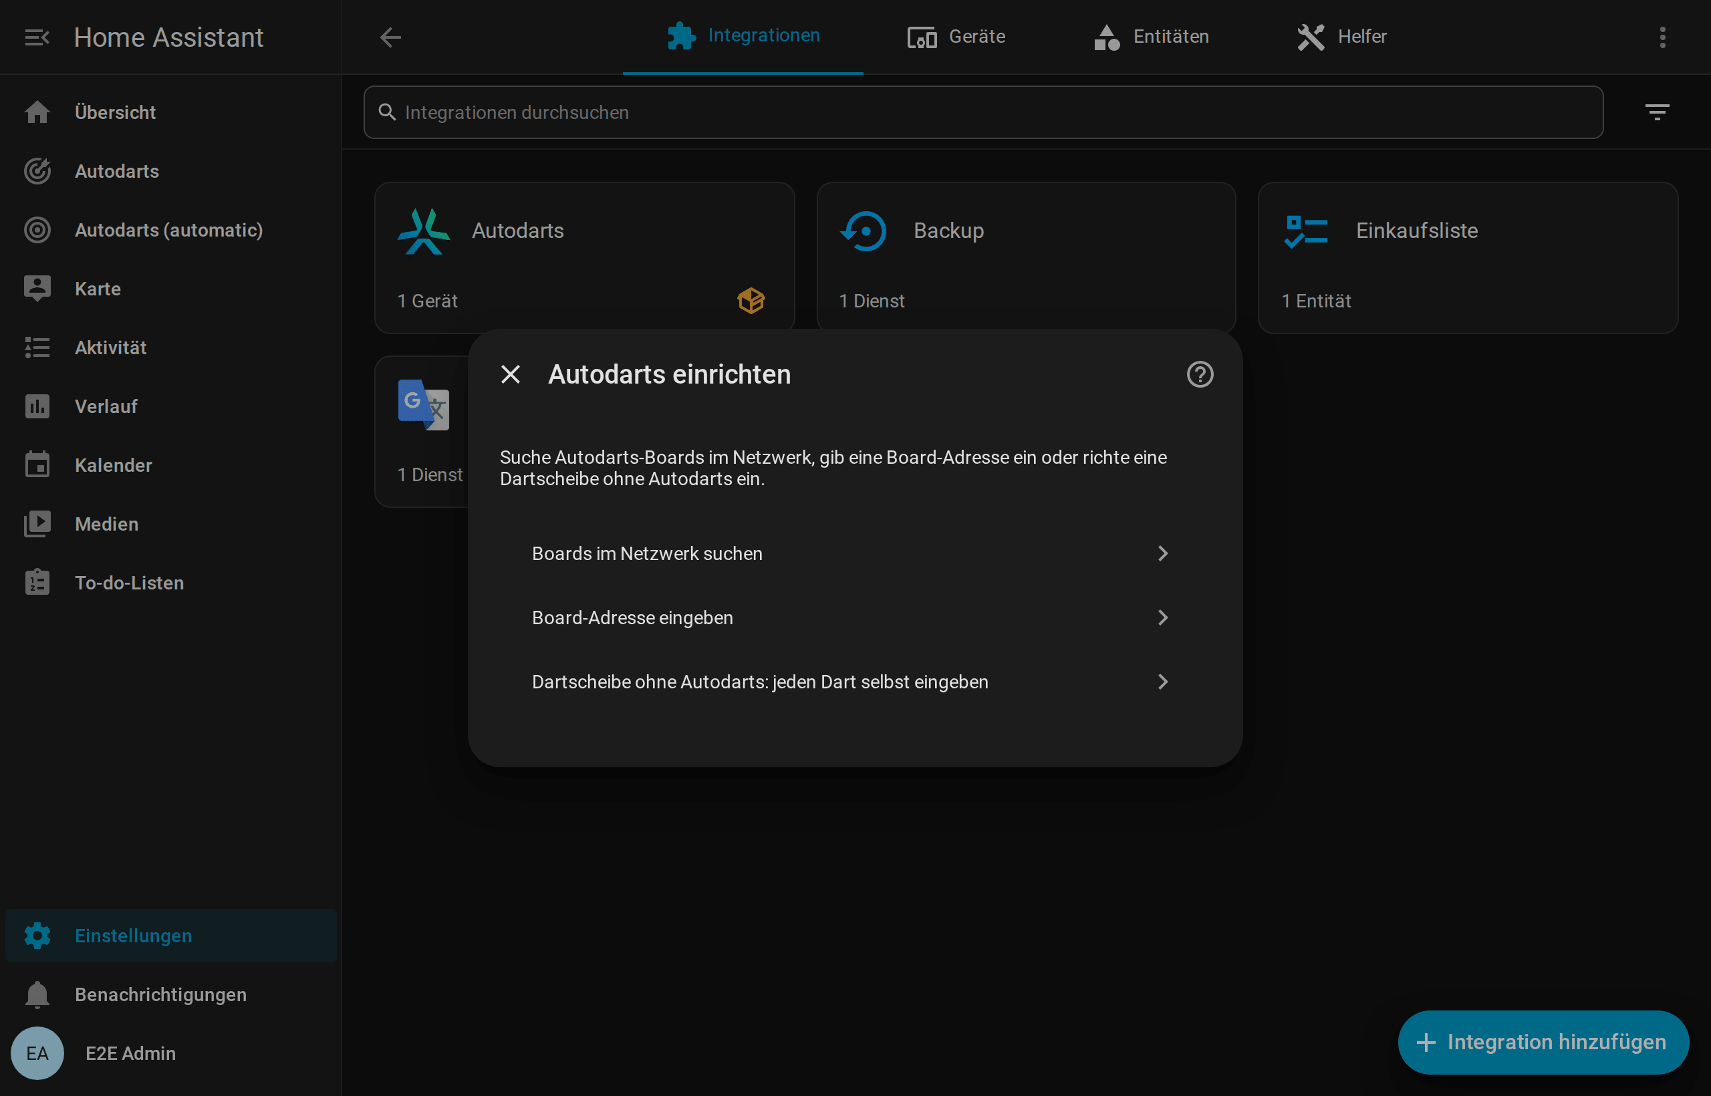Viewport: 1711px width, 1096px height.
Task: Focus the Integrationen durchsuchen search field
Action: [x=983, y=112]
